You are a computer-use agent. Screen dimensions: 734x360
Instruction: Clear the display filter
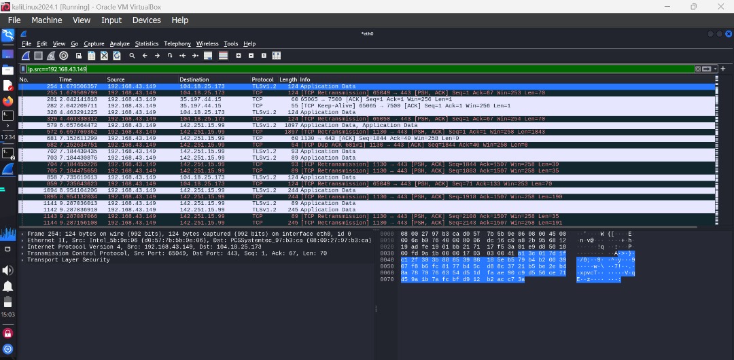pos(698,69)
